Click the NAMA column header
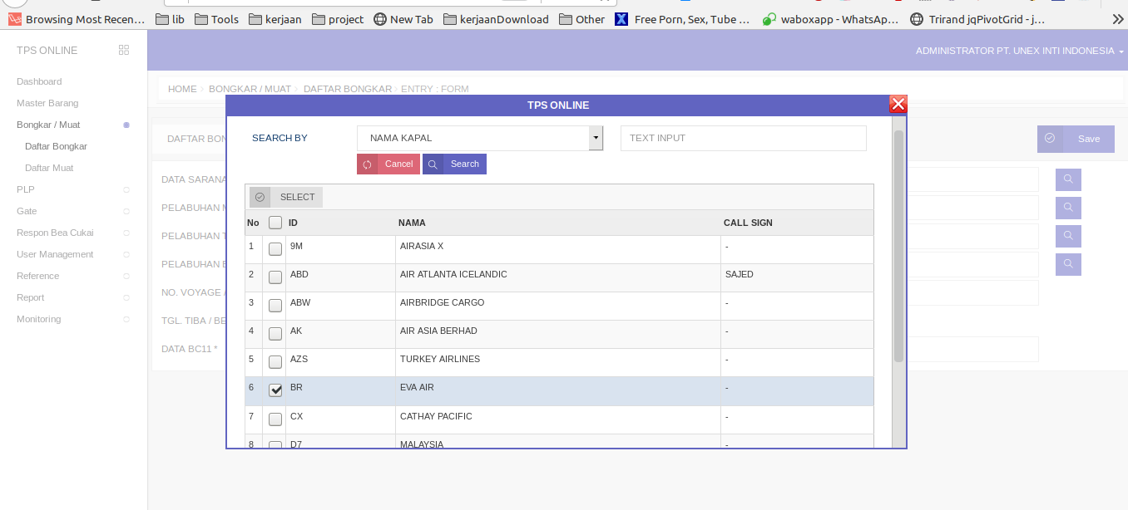The width and height of the screenshot is (1128, 510). point(412,223)
